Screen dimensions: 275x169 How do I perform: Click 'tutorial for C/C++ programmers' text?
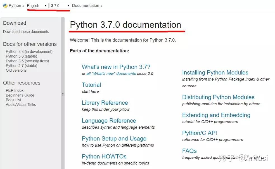click(210, 122)
